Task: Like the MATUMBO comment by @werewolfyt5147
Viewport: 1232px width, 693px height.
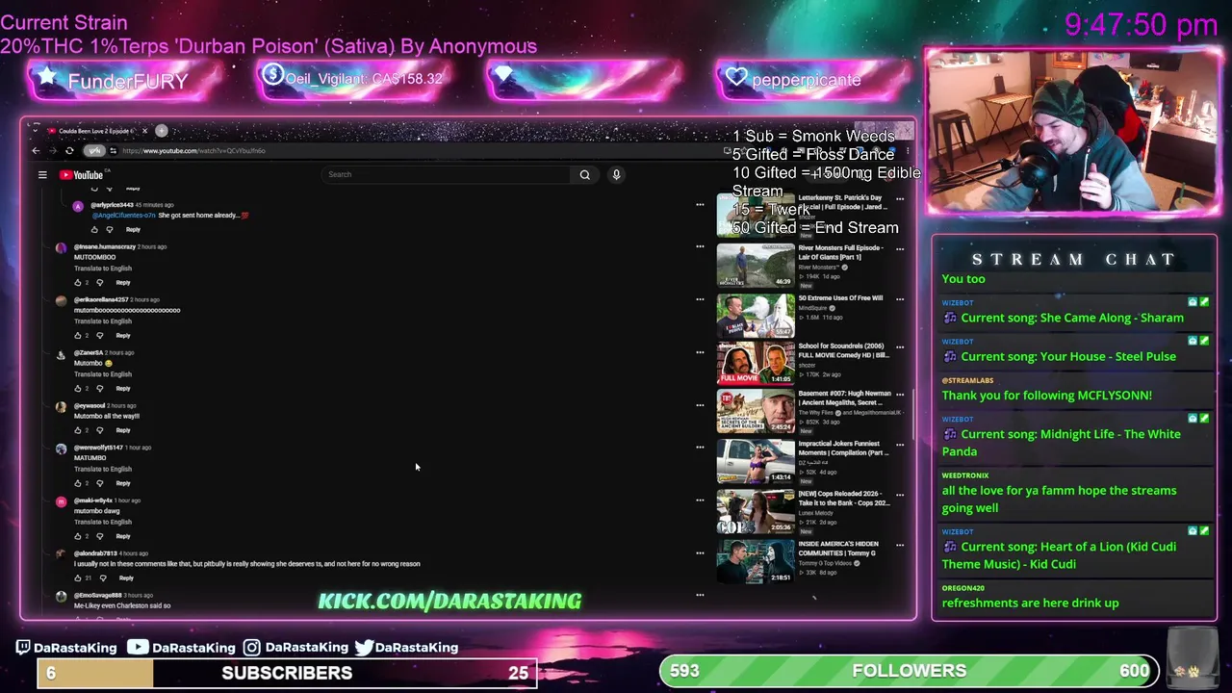Action: [78, 483]
